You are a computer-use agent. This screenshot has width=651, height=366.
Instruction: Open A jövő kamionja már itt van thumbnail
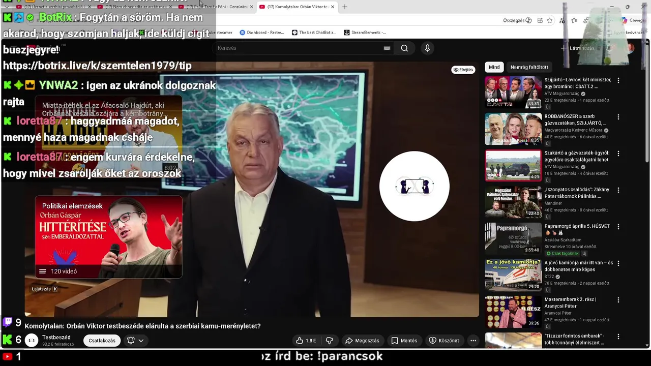(x=513, y=275)
